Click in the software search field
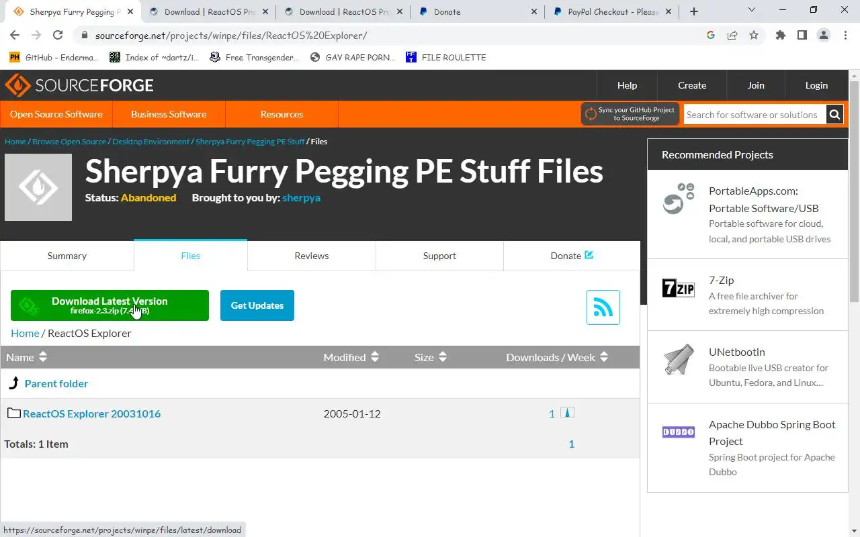 click(x=755, y=115)
